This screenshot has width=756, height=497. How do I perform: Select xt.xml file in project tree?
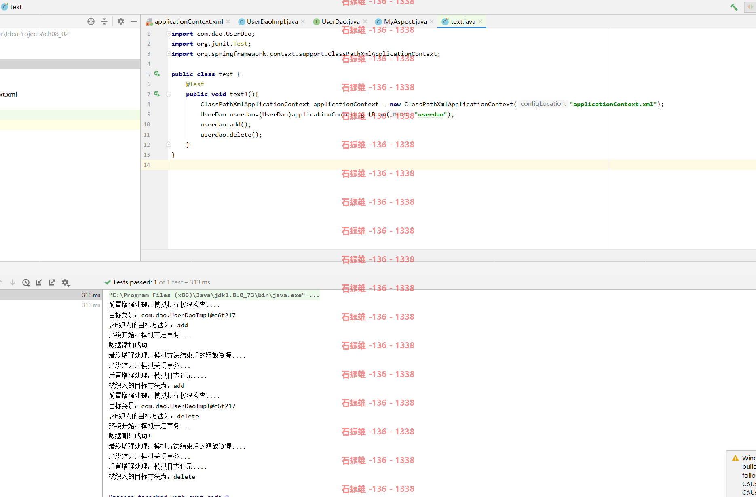coord(8,94)
